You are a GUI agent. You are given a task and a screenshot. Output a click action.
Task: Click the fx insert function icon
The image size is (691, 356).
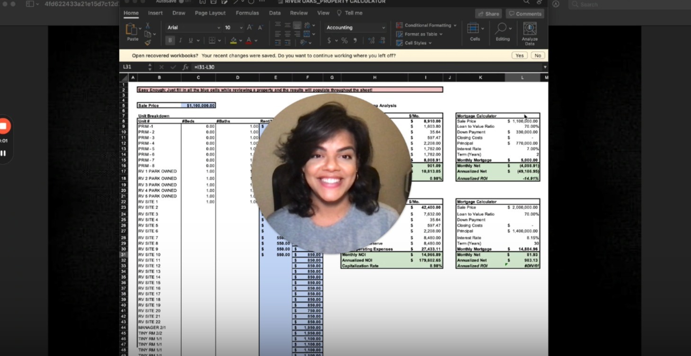(186, 67)
